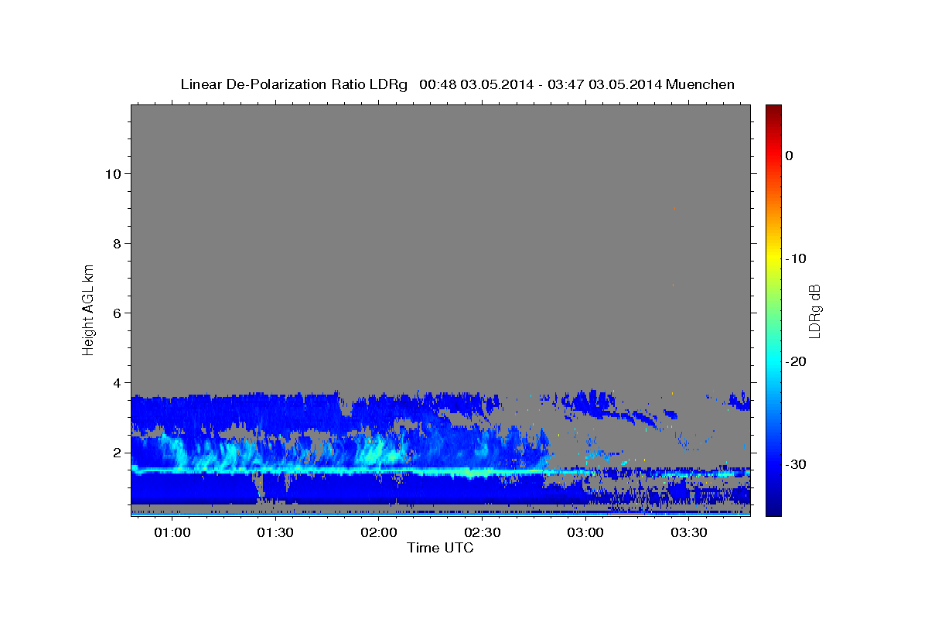Click the '02:00' time tick label
The width and height of the screenshot is (928, 619).
[x=379, y=533]
